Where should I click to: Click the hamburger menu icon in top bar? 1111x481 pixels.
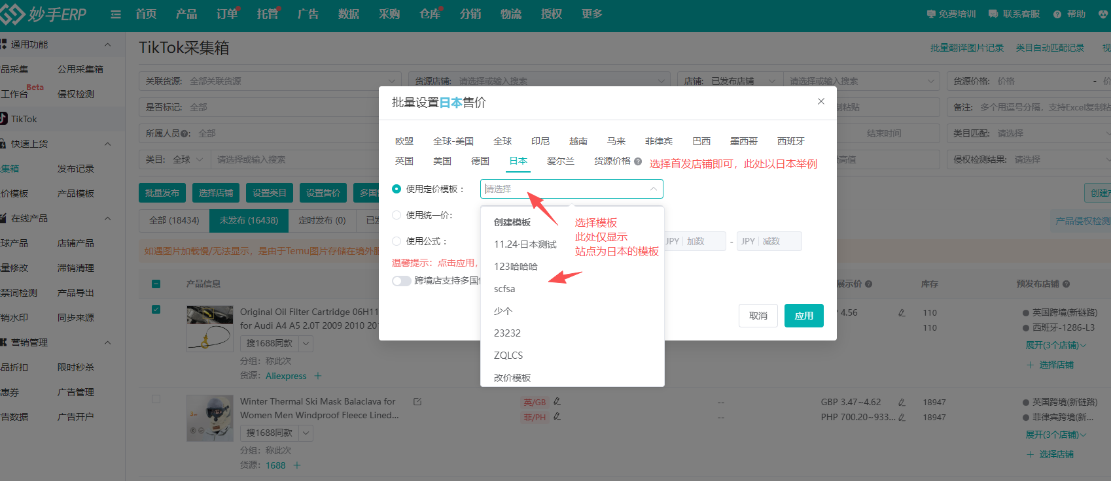click(116, 14)
